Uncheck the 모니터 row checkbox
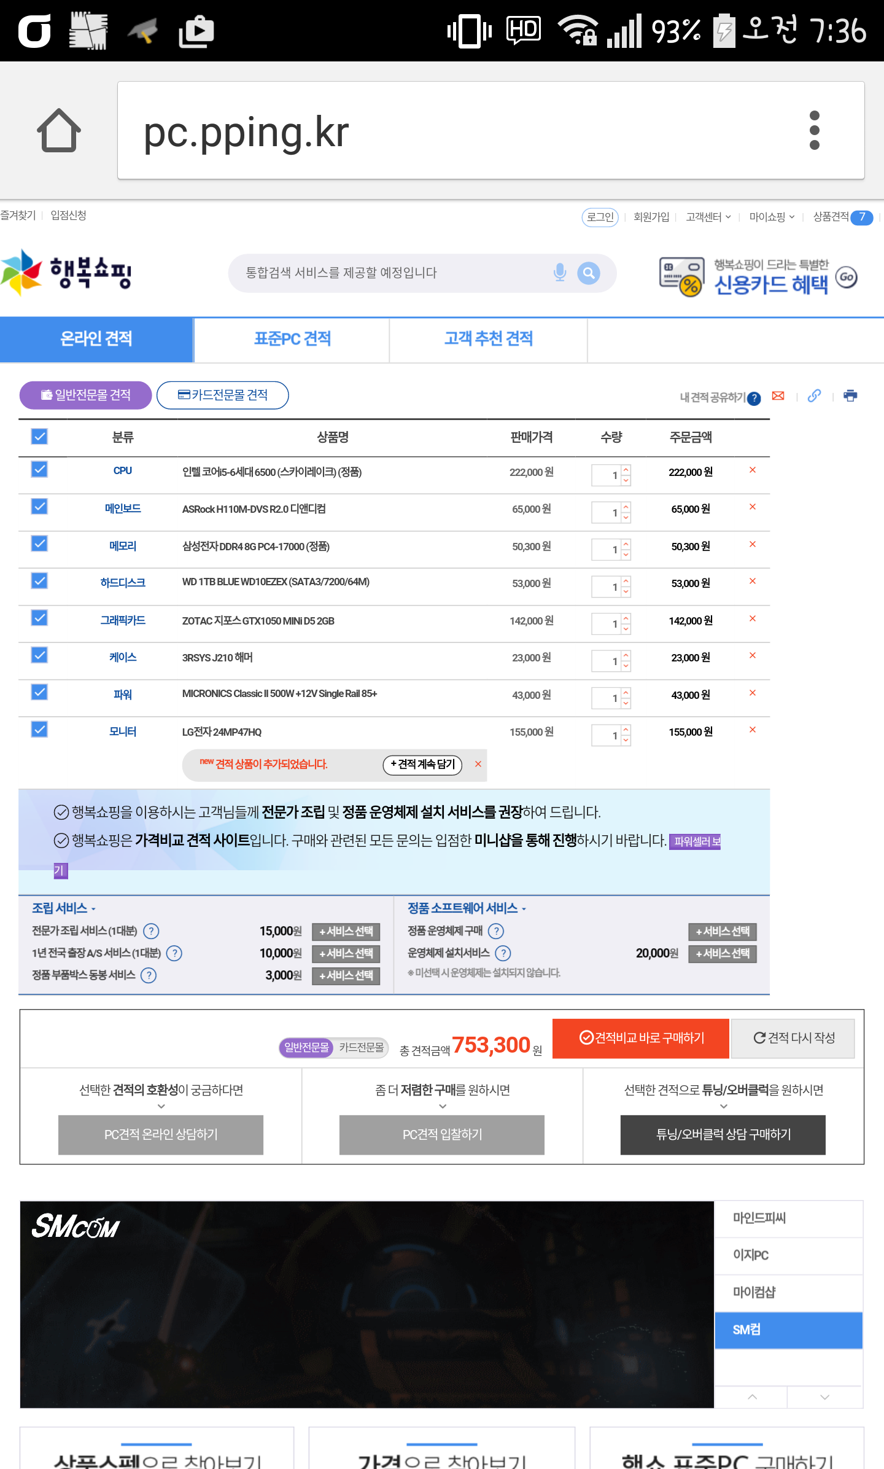 tap(39, 730)
